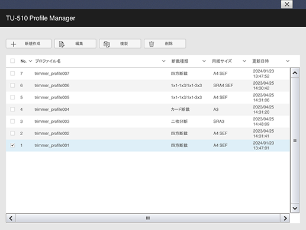Click the vertical scrollbar down arrow
Image resolution: width=306 pixels, height=230 pixels.
pyautogui.click(x=295, y=208)
